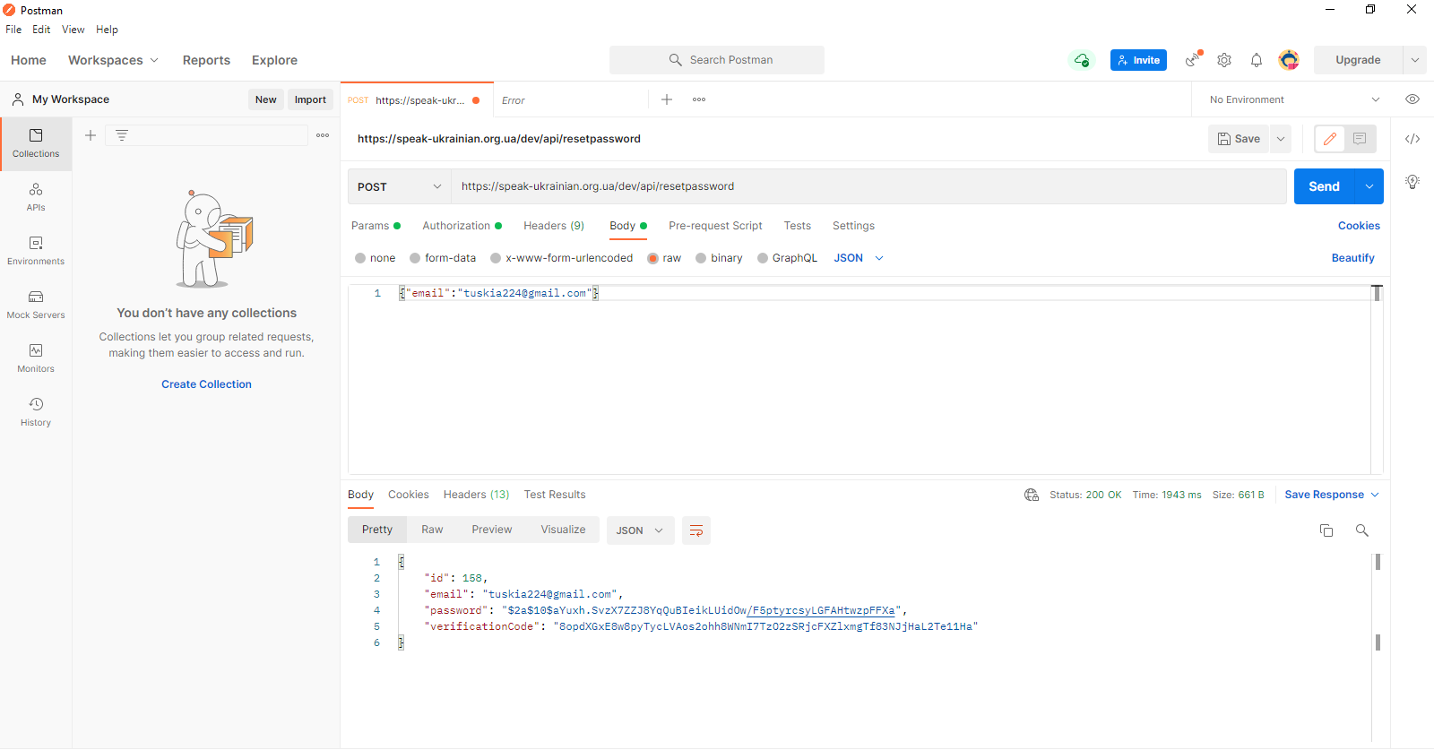
Task: Open the Mock Servers panel
Action: tap(36, 305)
